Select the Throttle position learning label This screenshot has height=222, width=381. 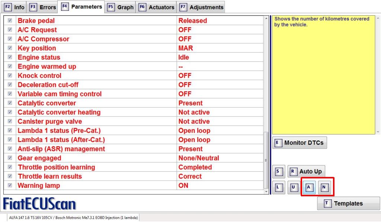pyautogui.click(x=57, y=167)
